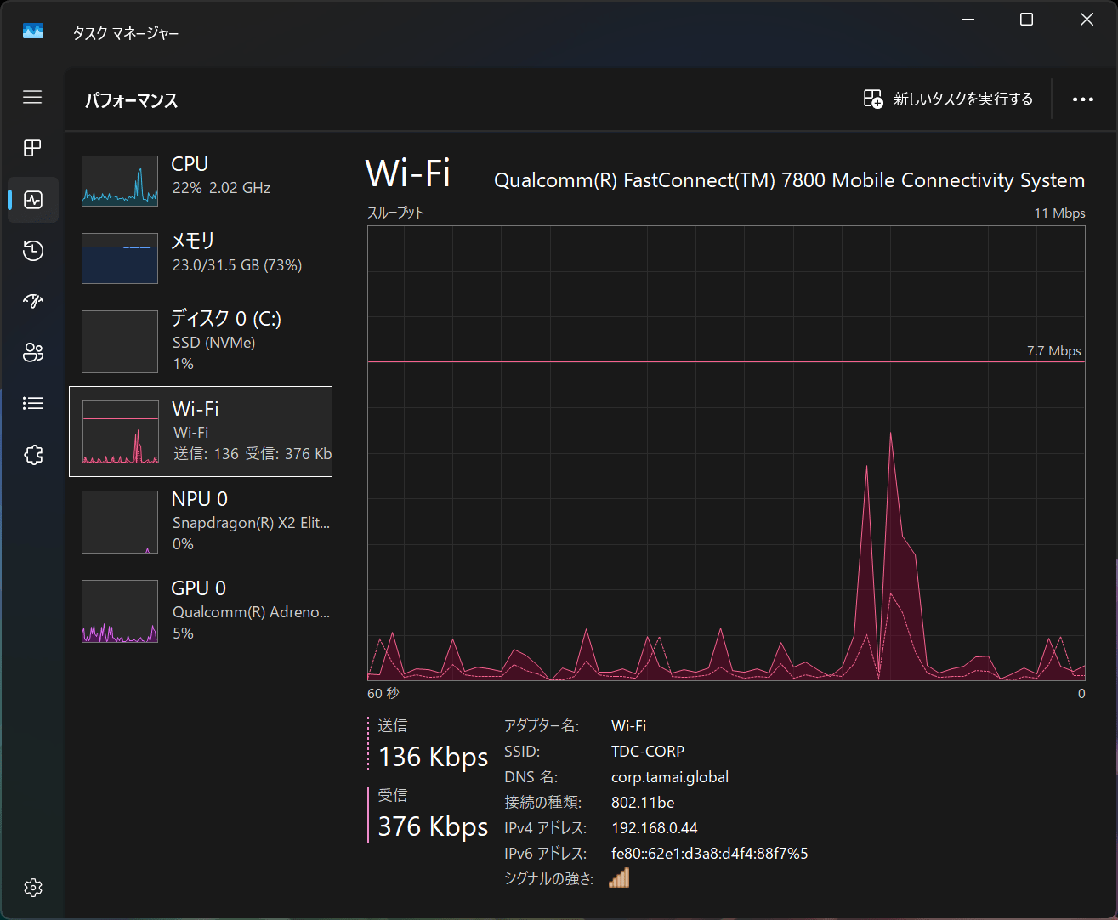Click the GPU 0 mini graph thumbnail
Screen dimensions: 1118x920
(x=120, y=611)
